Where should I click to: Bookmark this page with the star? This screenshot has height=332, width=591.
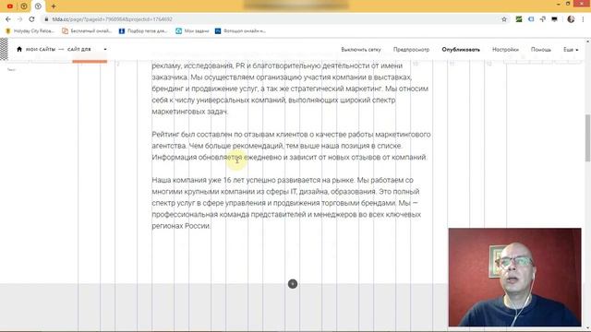pos(504,19)
